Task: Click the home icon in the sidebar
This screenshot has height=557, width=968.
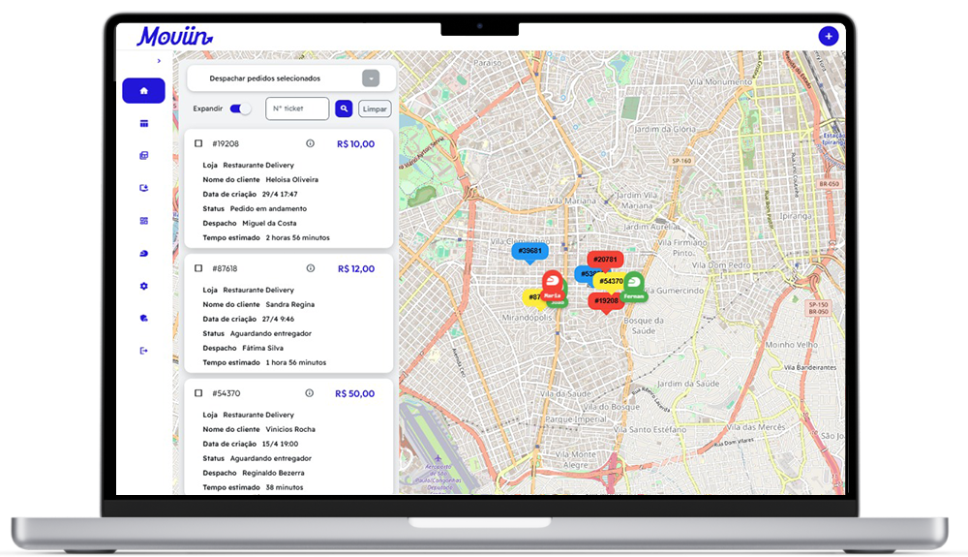Action: 143,91
